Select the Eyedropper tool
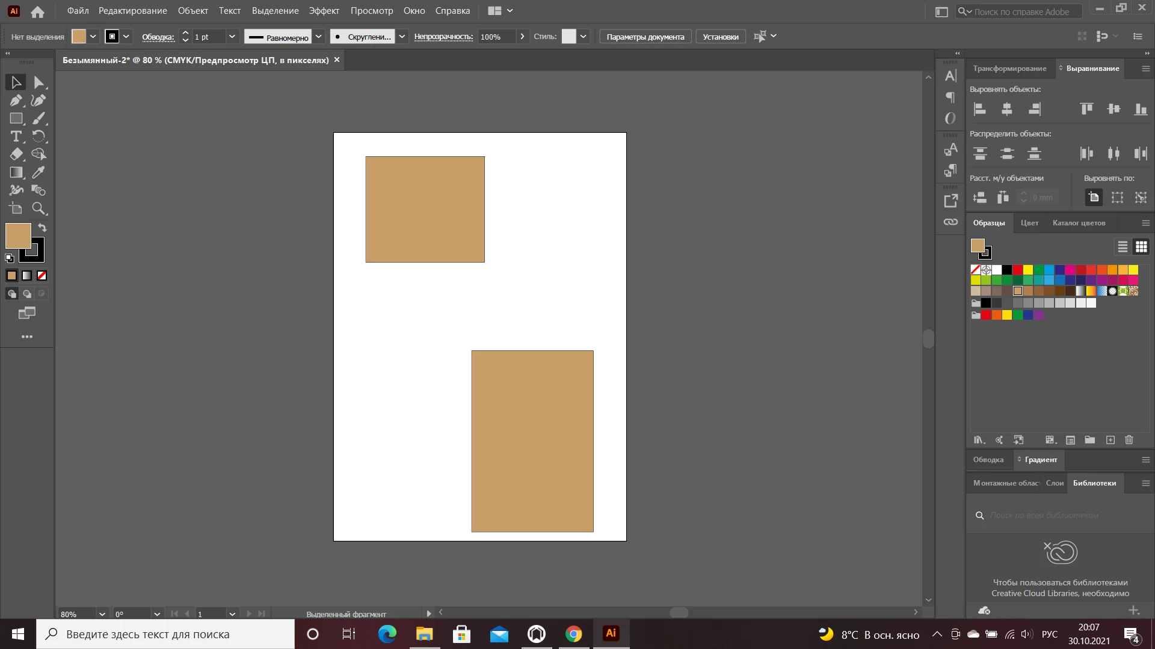The height and width of the screenshot is (649, 1155). 38,172
